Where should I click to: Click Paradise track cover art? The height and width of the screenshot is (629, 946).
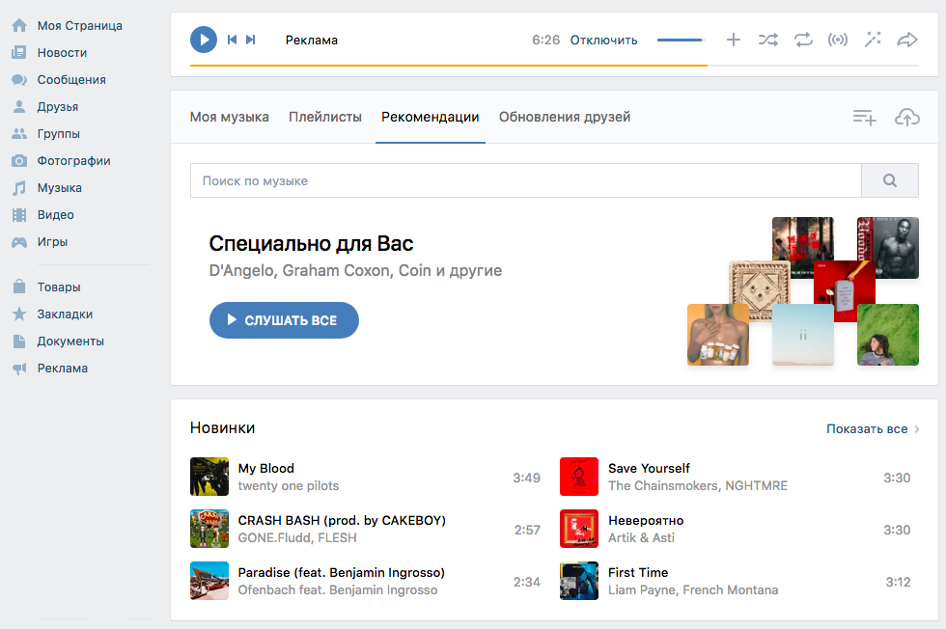[209, 581]
